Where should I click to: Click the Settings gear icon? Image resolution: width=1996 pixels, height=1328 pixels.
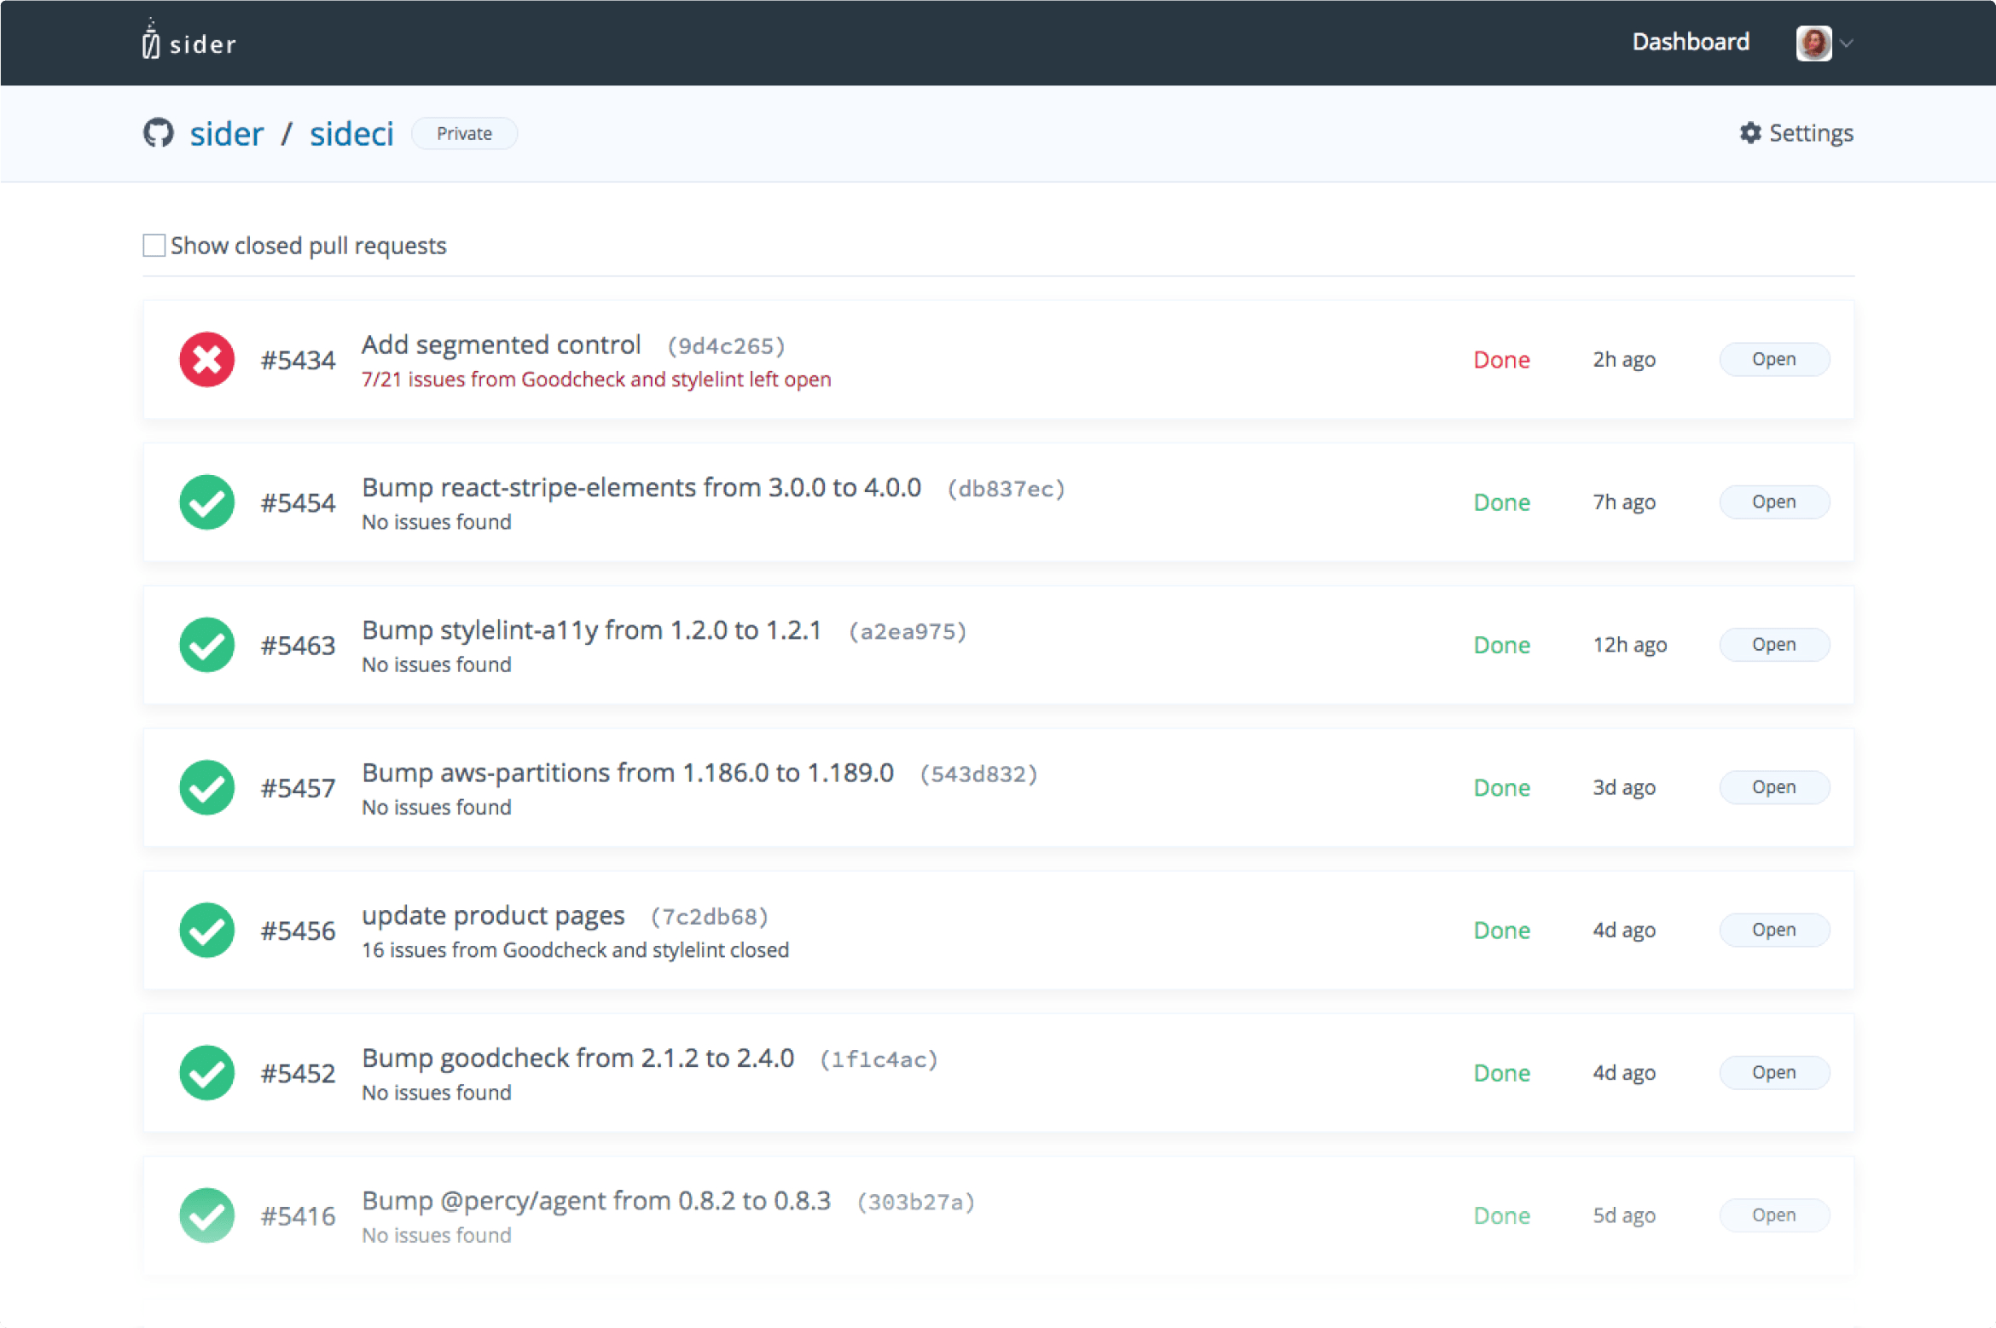point(1750,133)
